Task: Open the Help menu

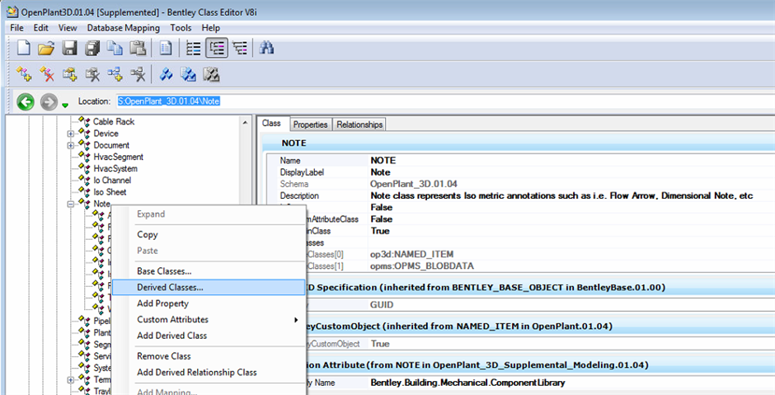Action: (210, 28)
